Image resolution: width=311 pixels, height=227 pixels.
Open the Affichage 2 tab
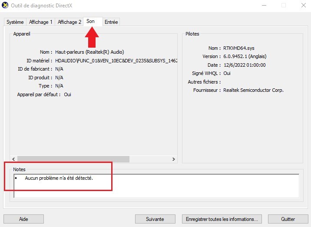(69, 22)
